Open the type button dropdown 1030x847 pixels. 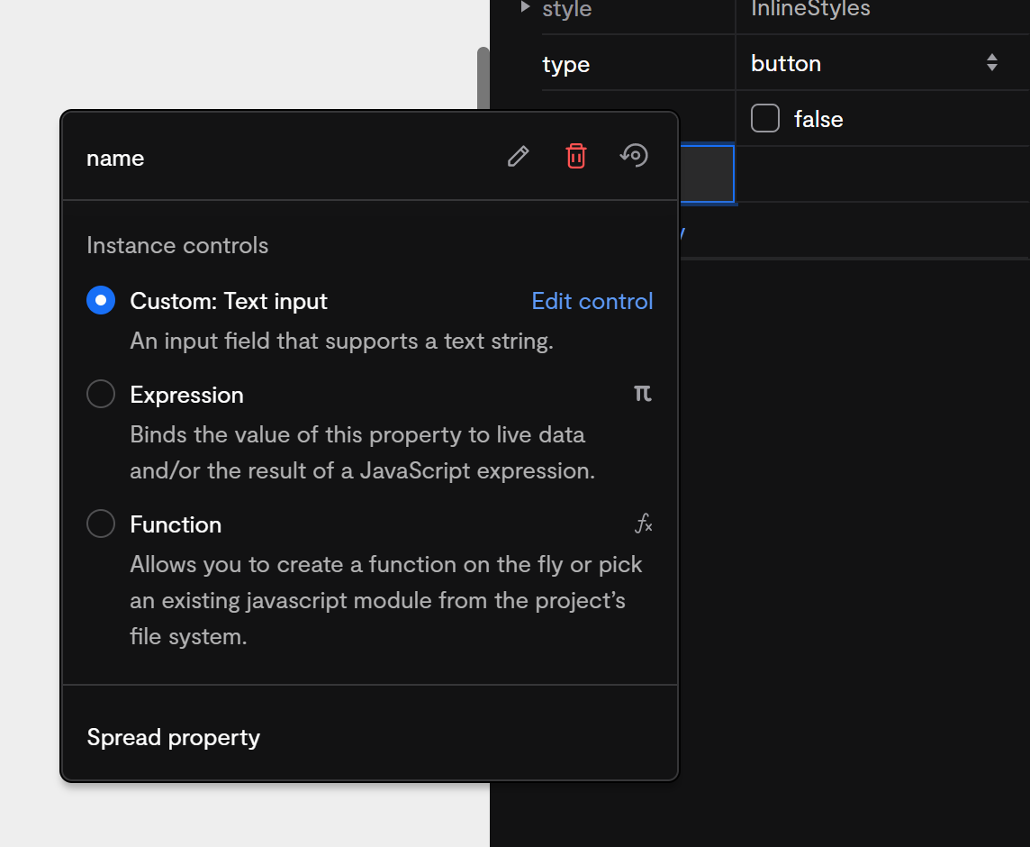(x=874, y=63)
